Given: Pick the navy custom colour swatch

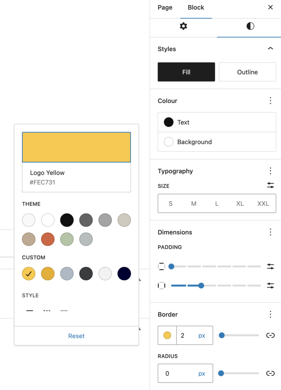Looking at the screenshot, I should pyautogui.click(x=124, y=273).
